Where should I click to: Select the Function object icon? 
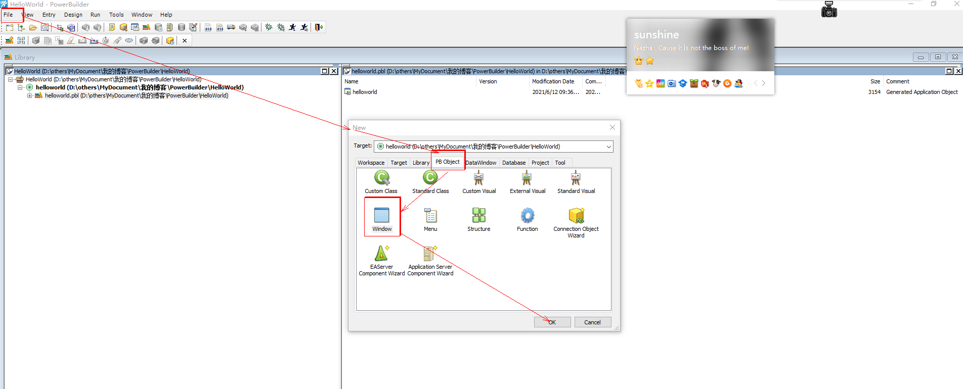coord(527,215)
